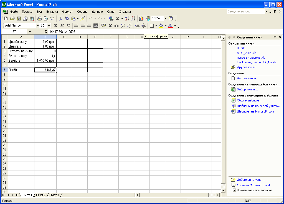Screen dimensions: 284x204
Task: Toggle align right
Action: pyautogui.click(x=89, y=26)
